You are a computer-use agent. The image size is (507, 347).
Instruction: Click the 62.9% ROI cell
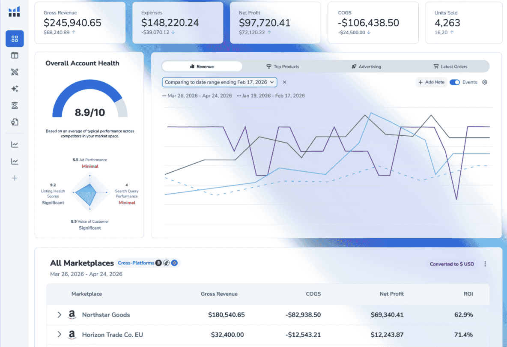[464, 315]
